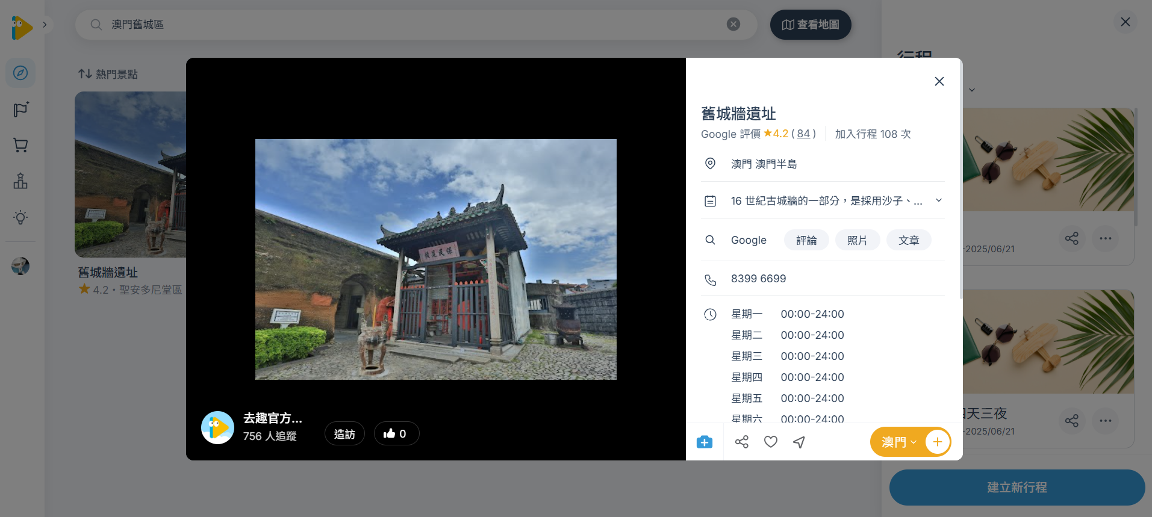Open the 照片 photos tab

pos(858,240)
